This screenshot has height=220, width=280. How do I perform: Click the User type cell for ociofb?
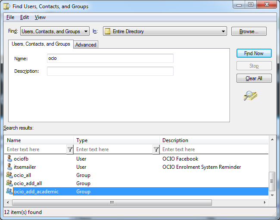pos(81,159)
